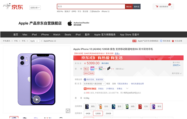
Task: Open the App Store gift card tab
Action: (x=129, y=35)
